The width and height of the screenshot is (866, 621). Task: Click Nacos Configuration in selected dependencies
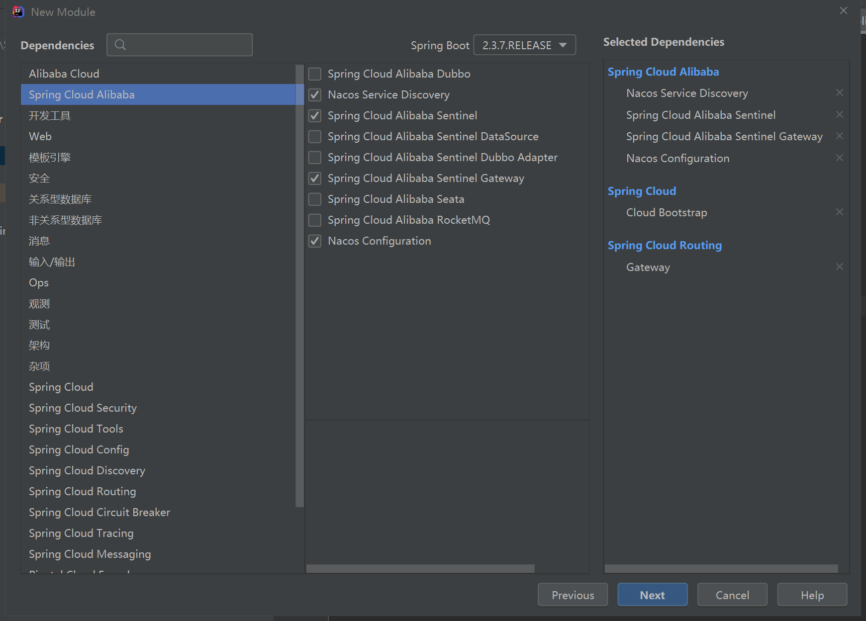(x=678, y=158)
